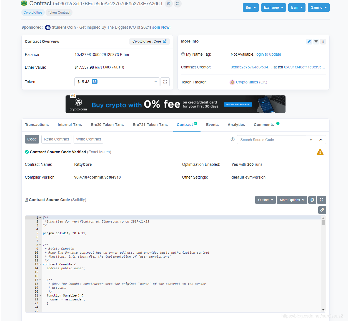
Task: Click the Install and Buy Now ad button
Action: coord(238,105)
